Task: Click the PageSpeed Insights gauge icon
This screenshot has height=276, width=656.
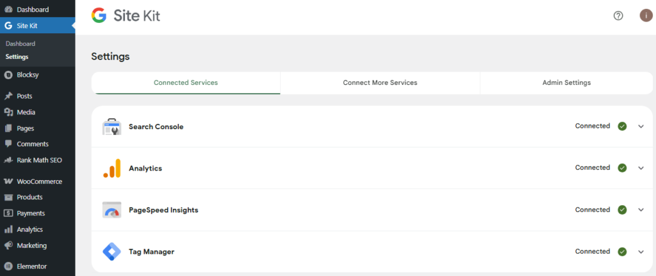Action: pyautogui.click(x=111, y=210)
